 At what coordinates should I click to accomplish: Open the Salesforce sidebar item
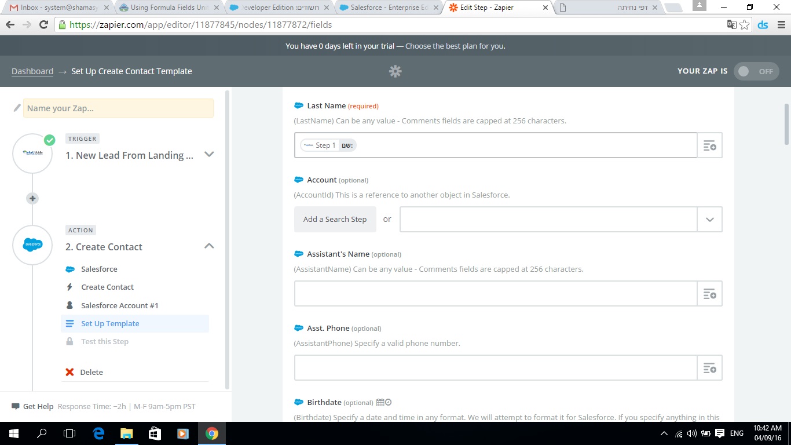click(x=99, y=269)
